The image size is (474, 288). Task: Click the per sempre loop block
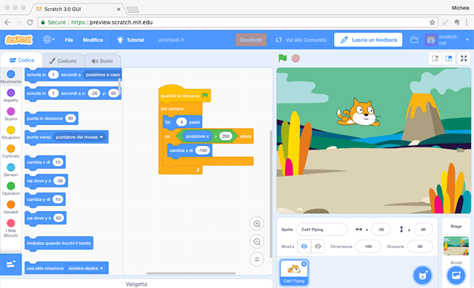tap(173, 109)
